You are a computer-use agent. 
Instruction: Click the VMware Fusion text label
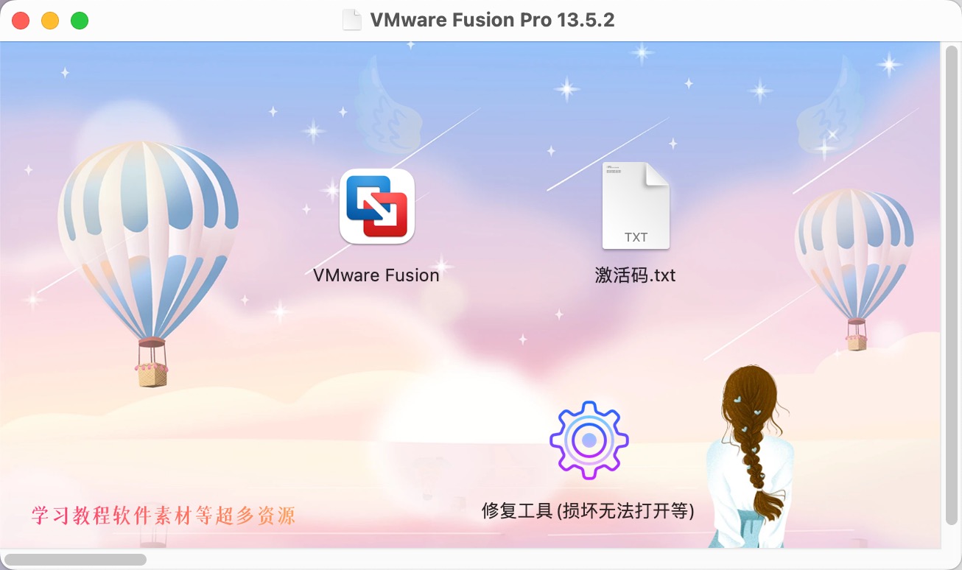point(376,275)
